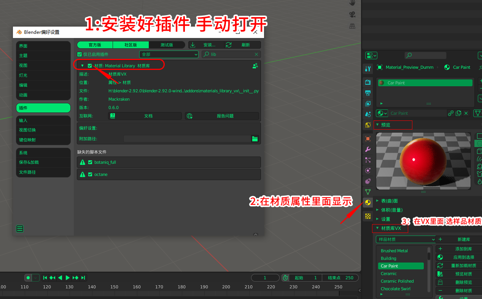Jump to timeline end frame
The height and width of the screenshot is (299, 482).
tap(83, 278)
